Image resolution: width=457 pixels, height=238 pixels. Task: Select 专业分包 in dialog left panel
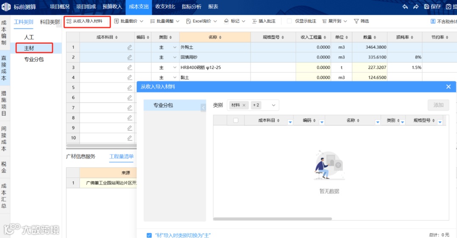click(174, 105)
